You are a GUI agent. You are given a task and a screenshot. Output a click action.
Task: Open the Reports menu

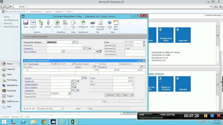pos(60,11)
